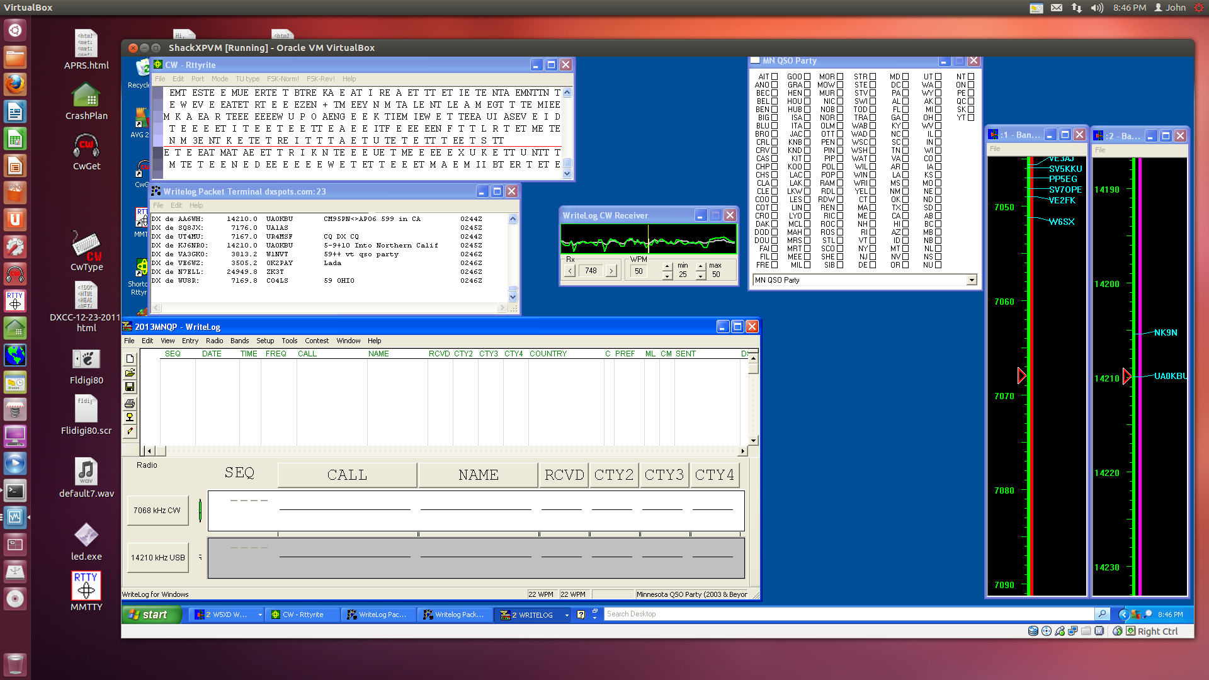Screen dimensions: 1209x680
Task: Click the Rx right arrow button
Action: [x=611, y=271]
